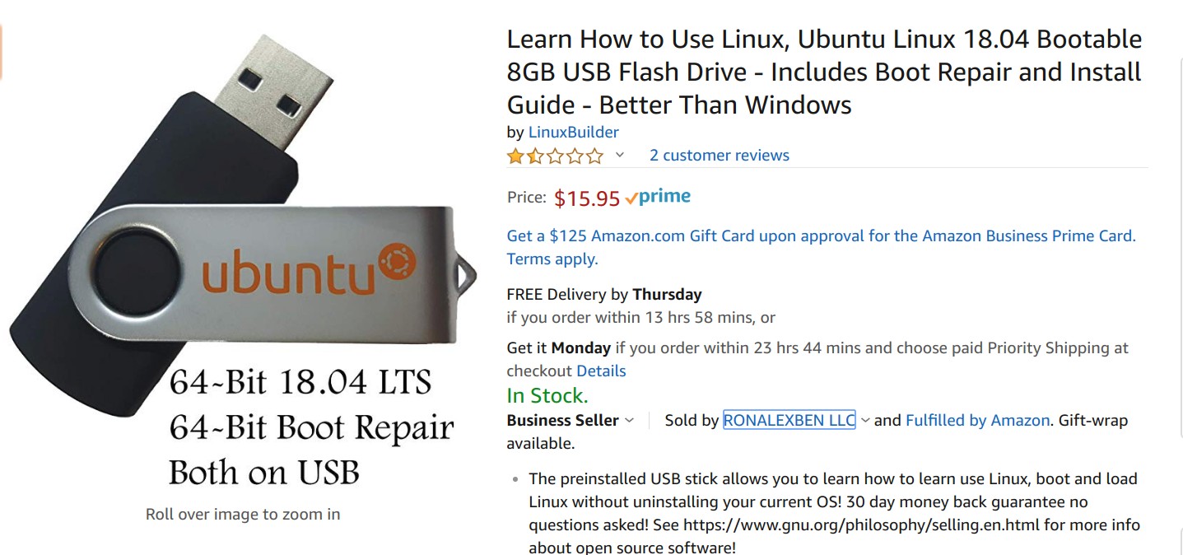1183x555 pixels.
Task: Open the Fulfilled by Amazon link
Action: pos(978,420)
